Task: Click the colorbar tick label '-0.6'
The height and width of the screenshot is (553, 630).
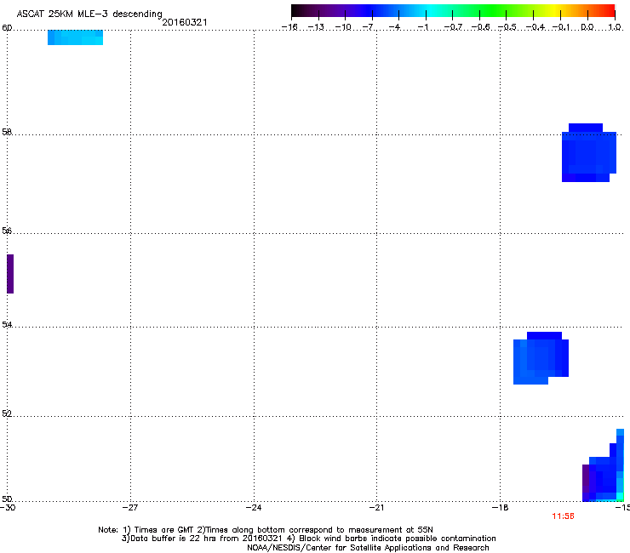Action: pyautogui.click(x=480, y=27)
